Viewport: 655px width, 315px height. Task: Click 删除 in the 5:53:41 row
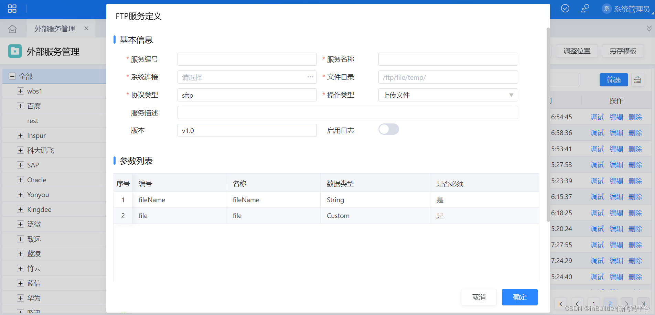(x=635, y=149)
